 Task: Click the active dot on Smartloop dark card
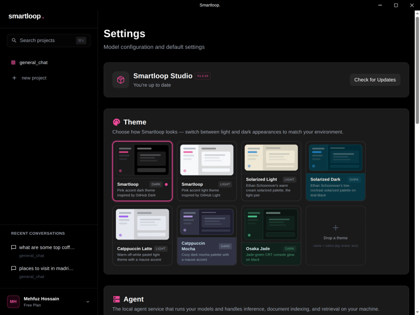[x=166, y=184]
